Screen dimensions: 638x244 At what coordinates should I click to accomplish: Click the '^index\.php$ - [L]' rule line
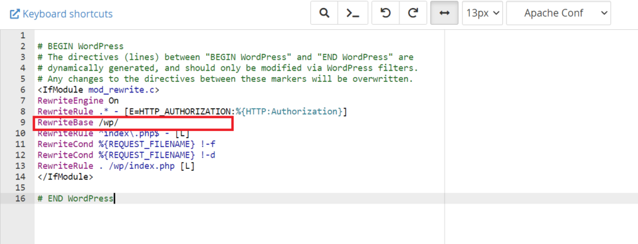(x=113, y=133)
